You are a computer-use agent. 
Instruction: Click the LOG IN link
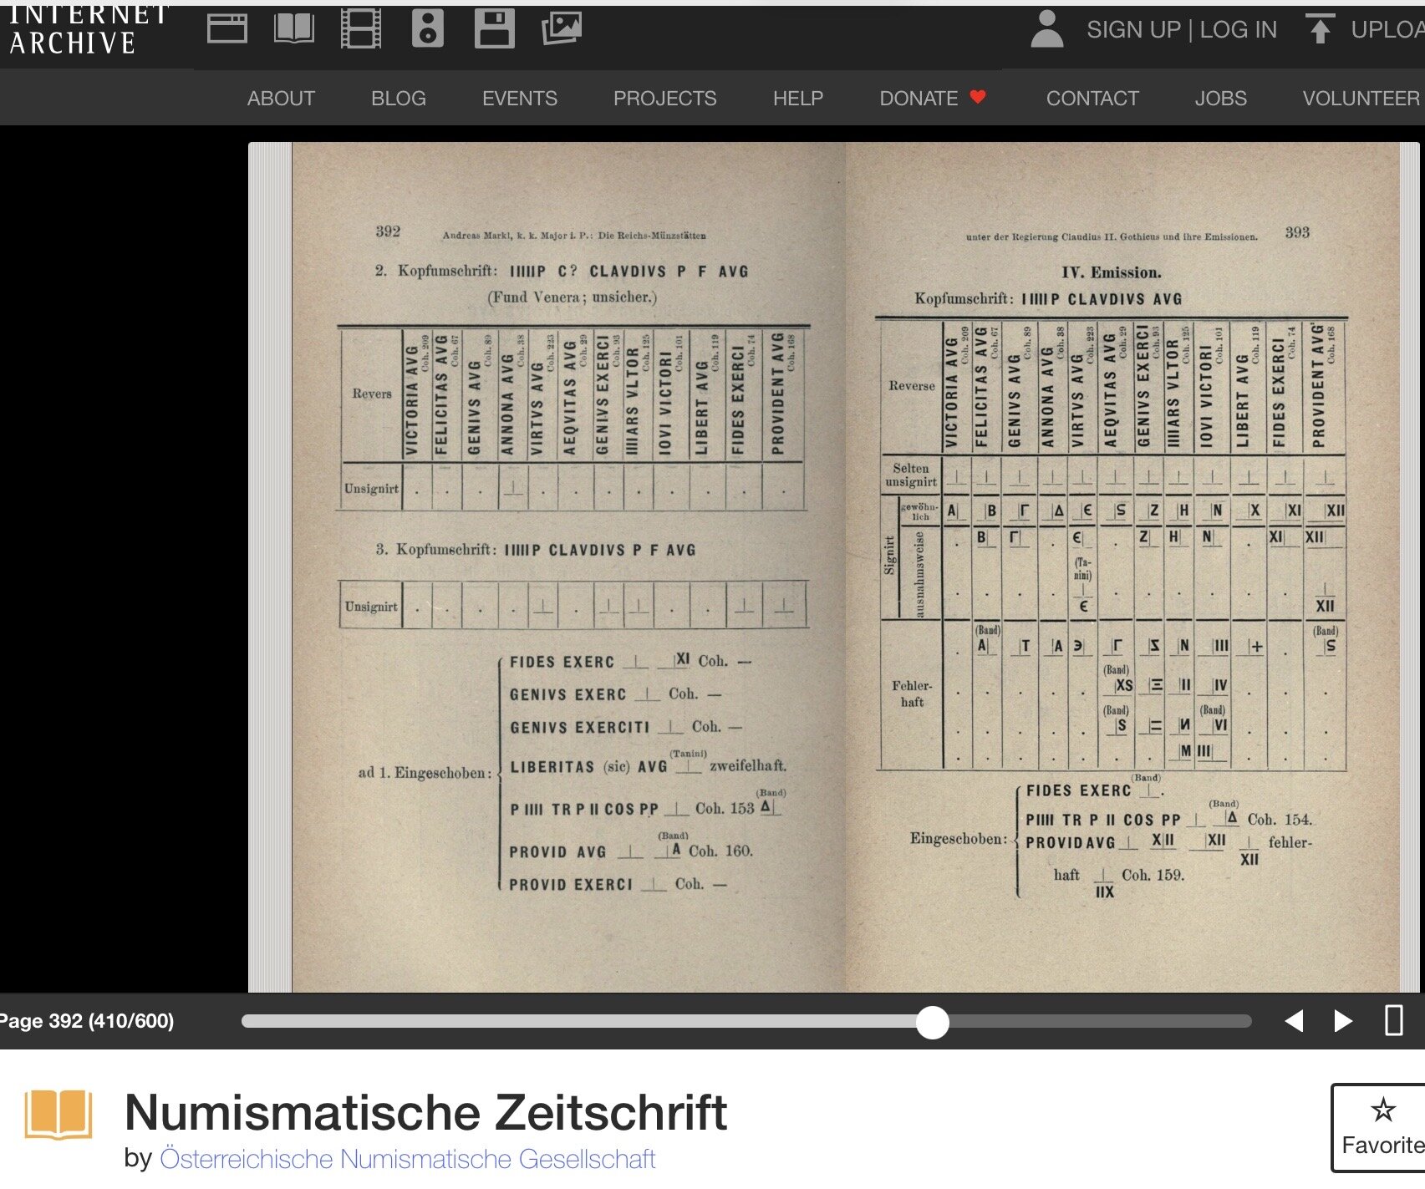1239,30
